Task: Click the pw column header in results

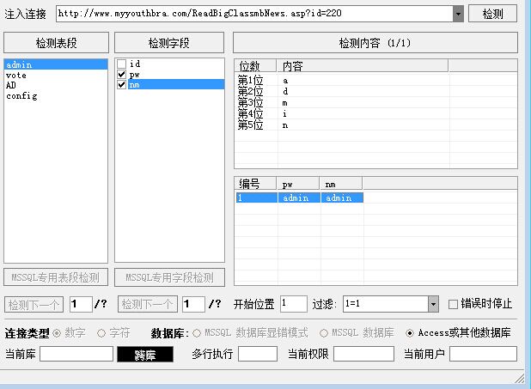Action: 298,184
